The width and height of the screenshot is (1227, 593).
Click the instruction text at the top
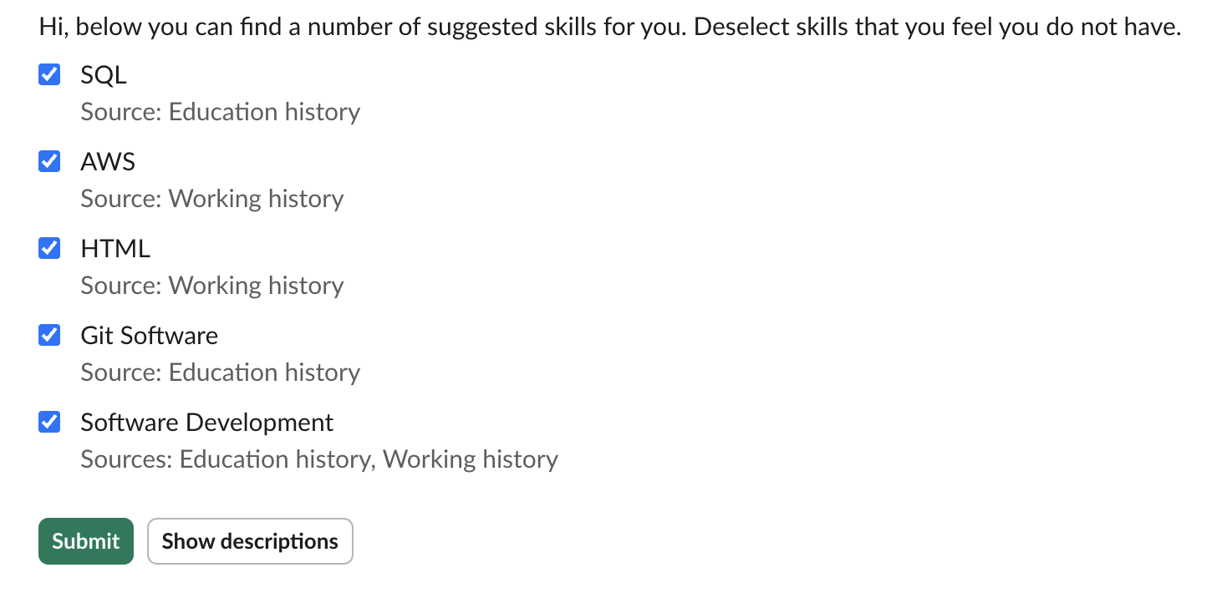point(609,26)
